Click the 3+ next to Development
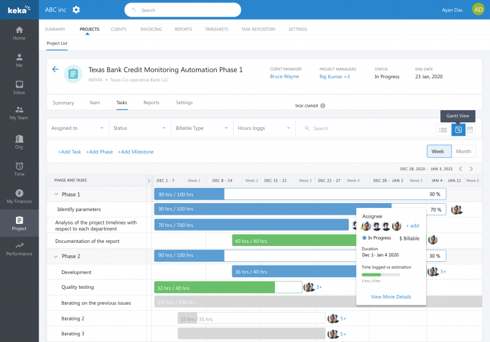Image resolution: width=490 pixels, height=342 pixels. [x=443, y=272]
